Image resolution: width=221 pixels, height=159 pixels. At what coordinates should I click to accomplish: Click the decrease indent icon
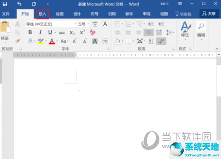click(151, 24)
